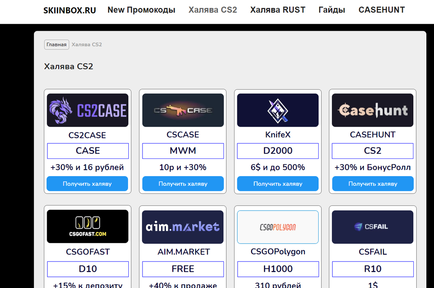The height and width of the screenshot is (288, 434).
Task: Click the CS2CASE dragon logo banner
Action: 88,110
